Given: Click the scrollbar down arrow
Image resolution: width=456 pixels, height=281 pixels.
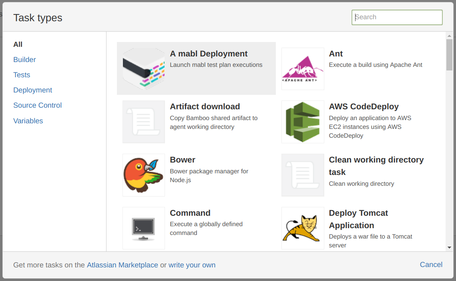Looking at the screenshot, I should pos(449,247).
